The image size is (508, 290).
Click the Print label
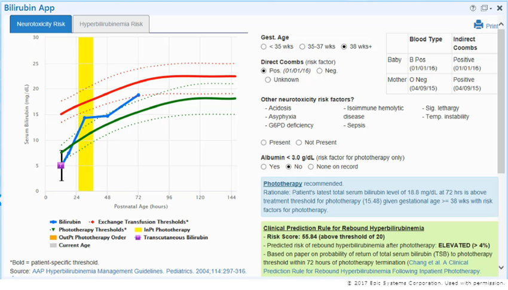pyautogui.click(x=491, y=26)
